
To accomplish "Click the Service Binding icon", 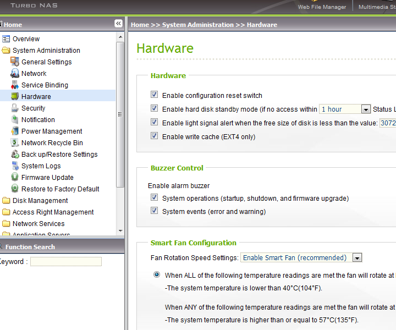I will (15, 85).
